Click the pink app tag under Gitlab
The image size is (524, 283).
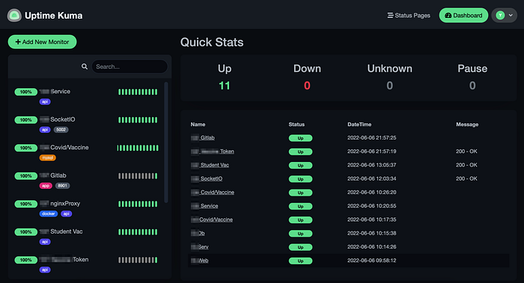tap(46, 186)
